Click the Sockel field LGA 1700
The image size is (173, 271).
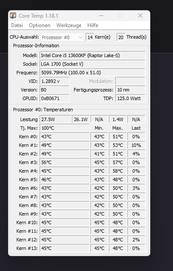(x=92, y=64)
